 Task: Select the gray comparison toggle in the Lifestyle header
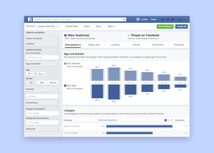click(x=169, y=120)
